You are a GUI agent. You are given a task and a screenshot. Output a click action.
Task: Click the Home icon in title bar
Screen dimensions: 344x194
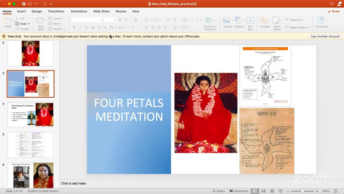pyautogui.click(x=24, y=4)
